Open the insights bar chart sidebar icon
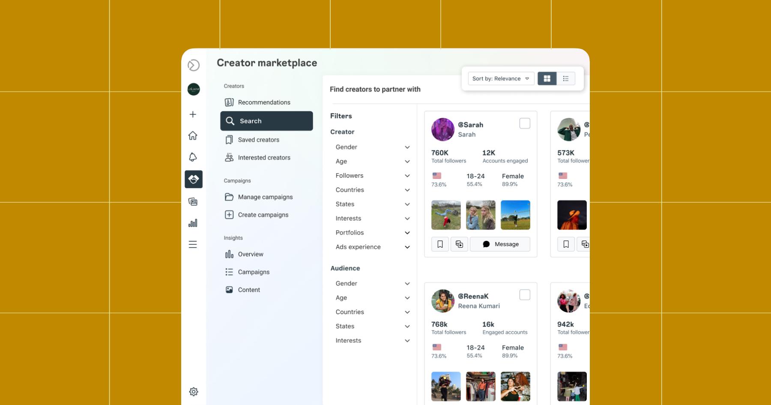This screenshot has width=771, height=405. pos(193,223)
